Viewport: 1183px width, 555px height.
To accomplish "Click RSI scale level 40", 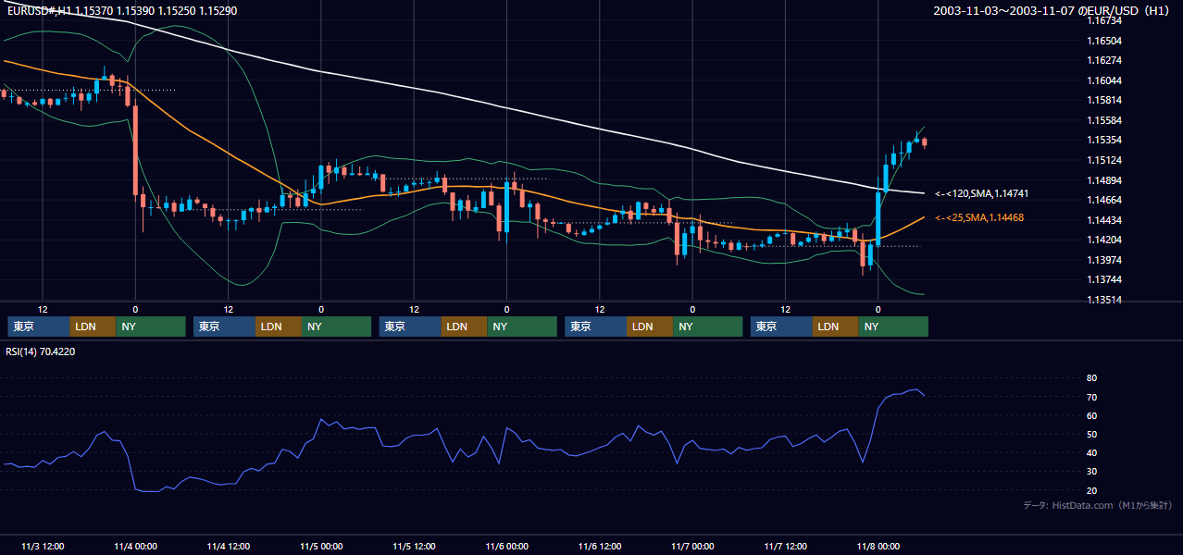I will [1092, 453].
